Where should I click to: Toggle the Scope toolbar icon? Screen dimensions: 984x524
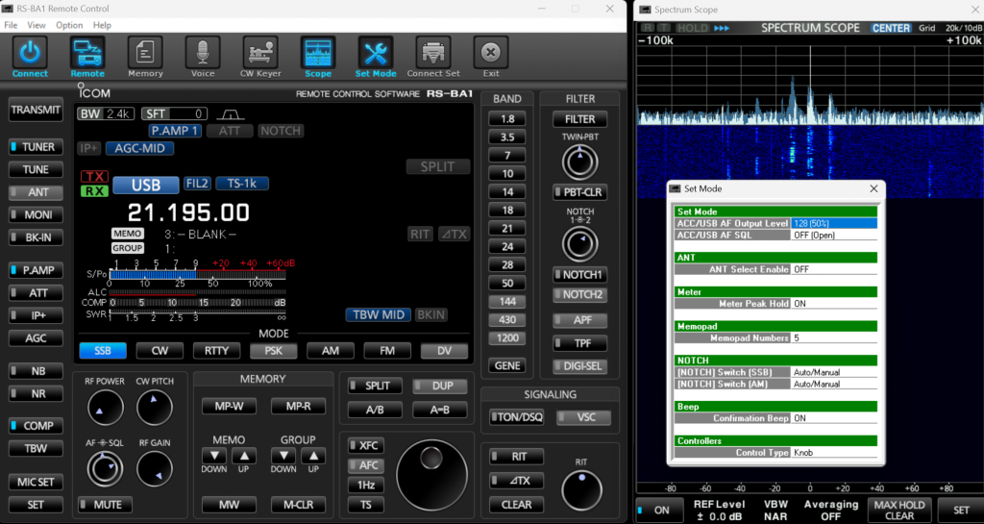click(x=318, y=54)
